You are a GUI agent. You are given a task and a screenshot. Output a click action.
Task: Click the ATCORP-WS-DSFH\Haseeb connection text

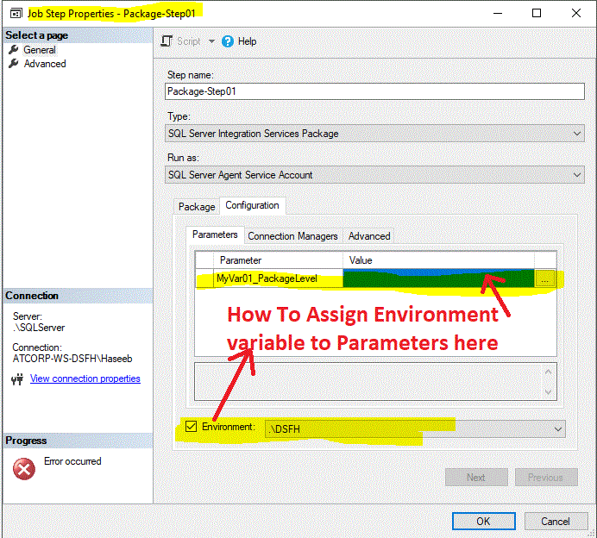pos(72,359)
